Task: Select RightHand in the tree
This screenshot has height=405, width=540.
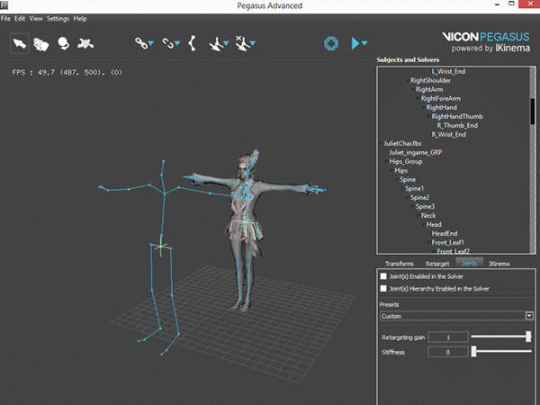Action: click(x=442, y=107)
